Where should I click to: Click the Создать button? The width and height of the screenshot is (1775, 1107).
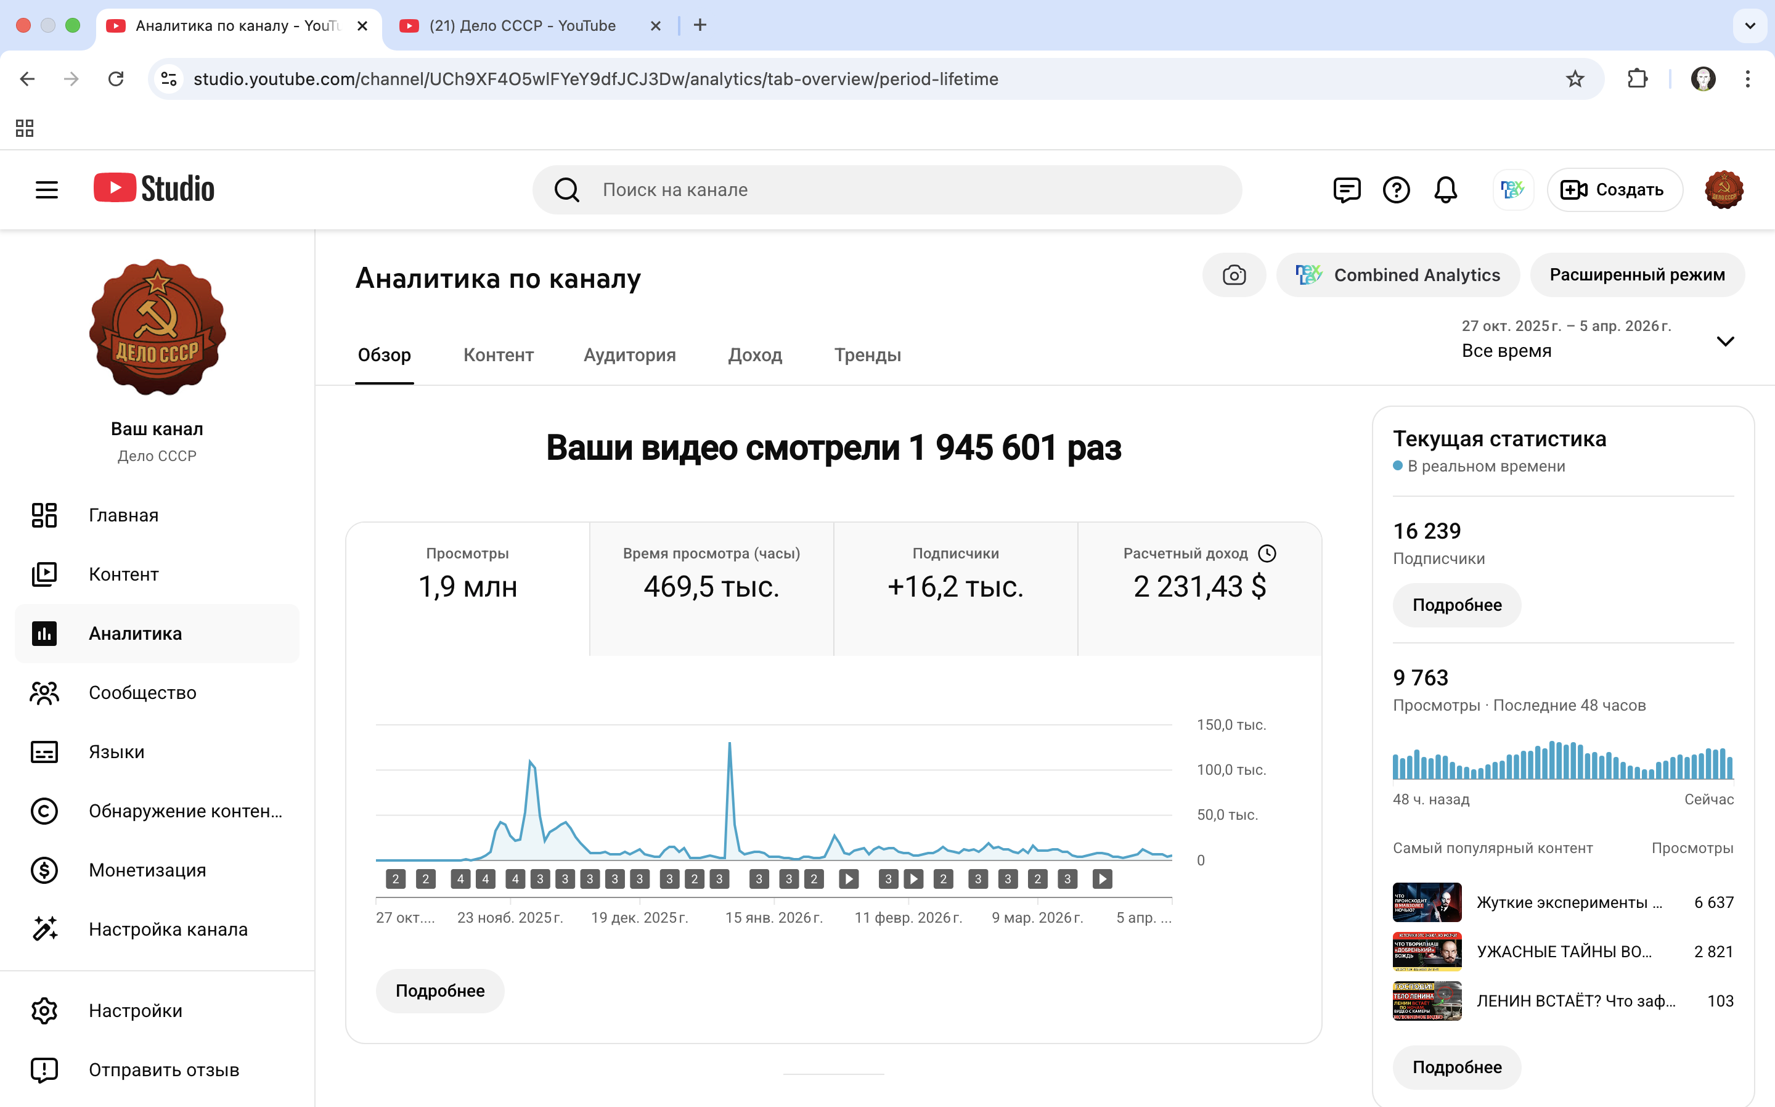[x=1614, y=190]
